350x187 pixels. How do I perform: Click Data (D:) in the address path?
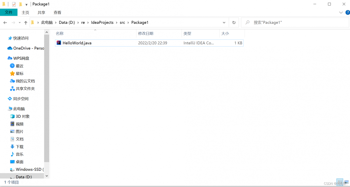pyautogui.click(x=67, y=22)
